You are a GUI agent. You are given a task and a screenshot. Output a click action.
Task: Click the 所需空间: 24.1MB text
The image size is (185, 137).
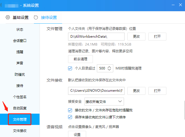[83, 44]
